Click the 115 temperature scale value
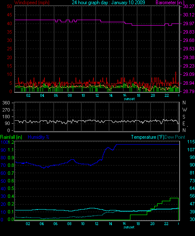This screenshot has height=236, width=195. pyautogui.click(x=191, y=142)
